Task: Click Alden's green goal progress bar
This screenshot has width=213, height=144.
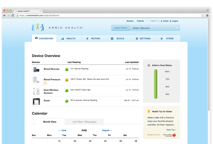Action: 156,84
